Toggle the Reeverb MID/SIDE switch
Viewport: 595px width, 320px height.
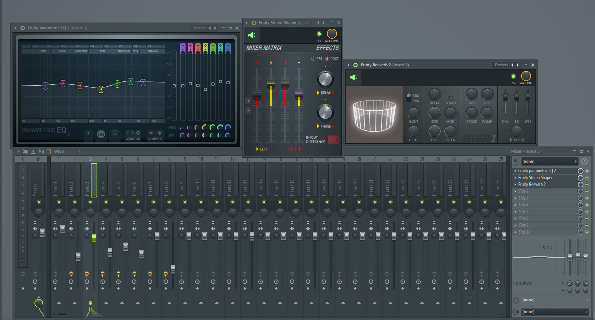(x=409, y=97)
